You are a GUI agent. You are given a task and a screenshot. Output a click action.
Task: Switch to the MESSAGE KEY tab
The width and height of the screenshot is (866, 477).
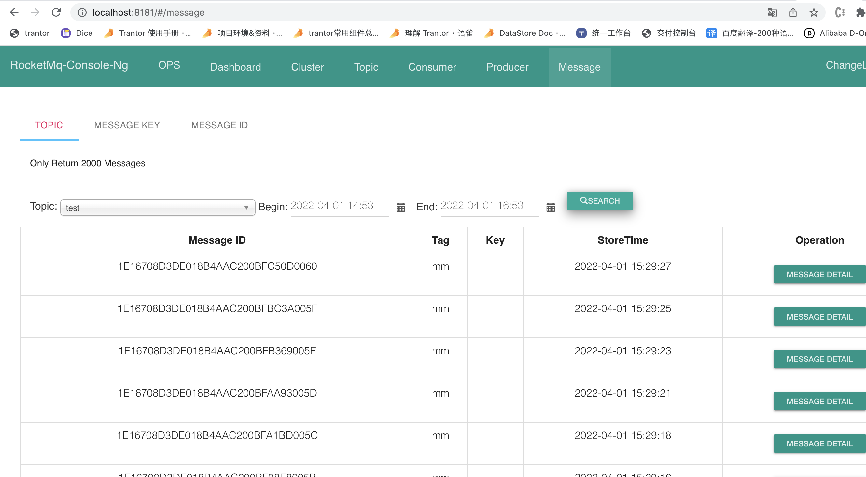[127, 125]
